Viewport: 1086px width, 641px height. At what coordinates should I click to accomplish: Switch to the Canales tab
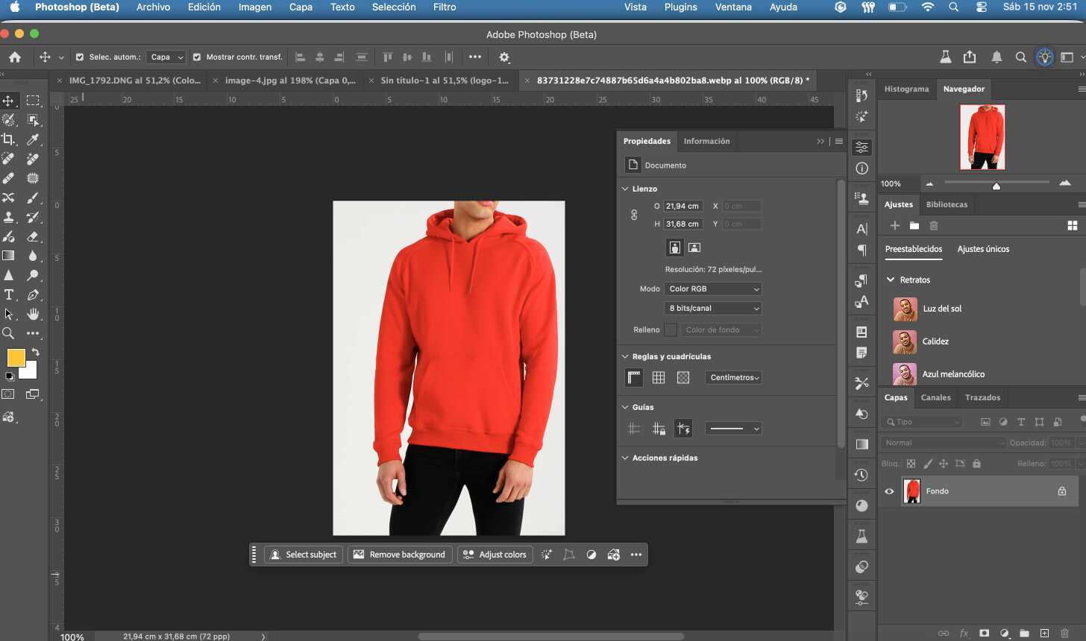[x=935, y=397]
